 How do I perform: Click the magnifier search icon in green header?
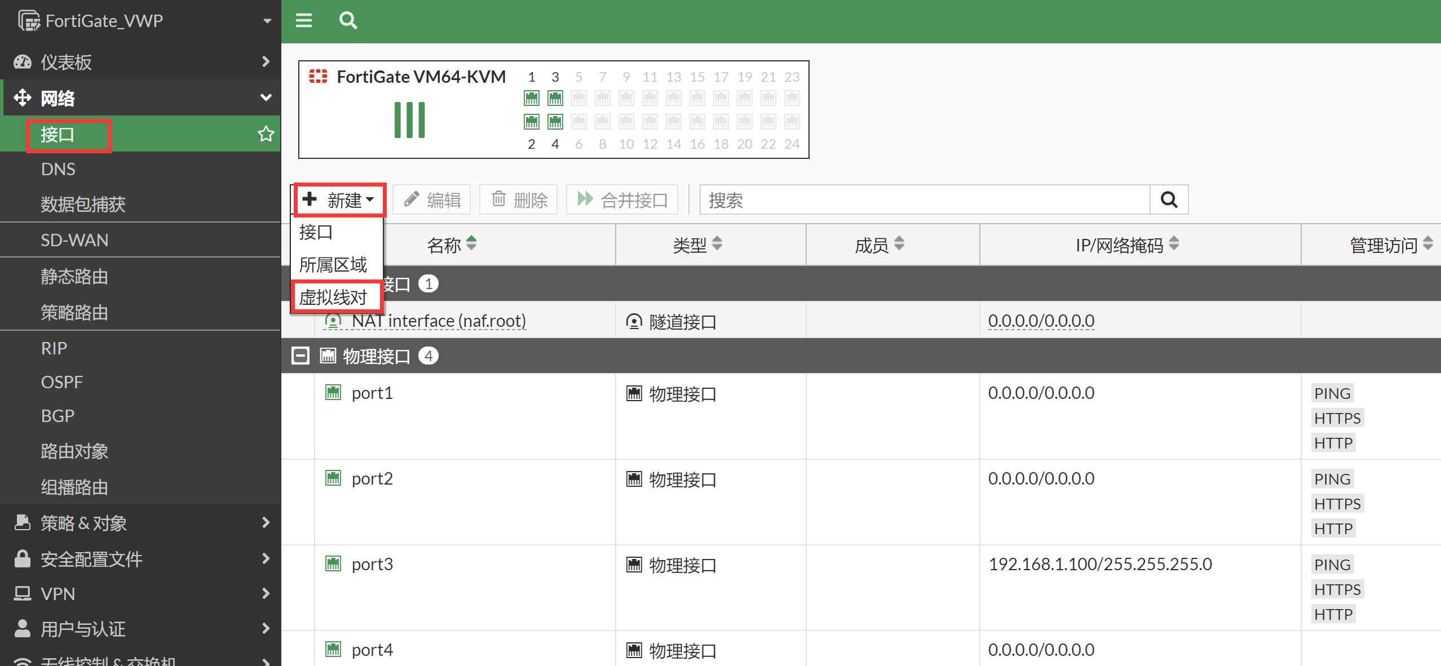pos(348,21)
